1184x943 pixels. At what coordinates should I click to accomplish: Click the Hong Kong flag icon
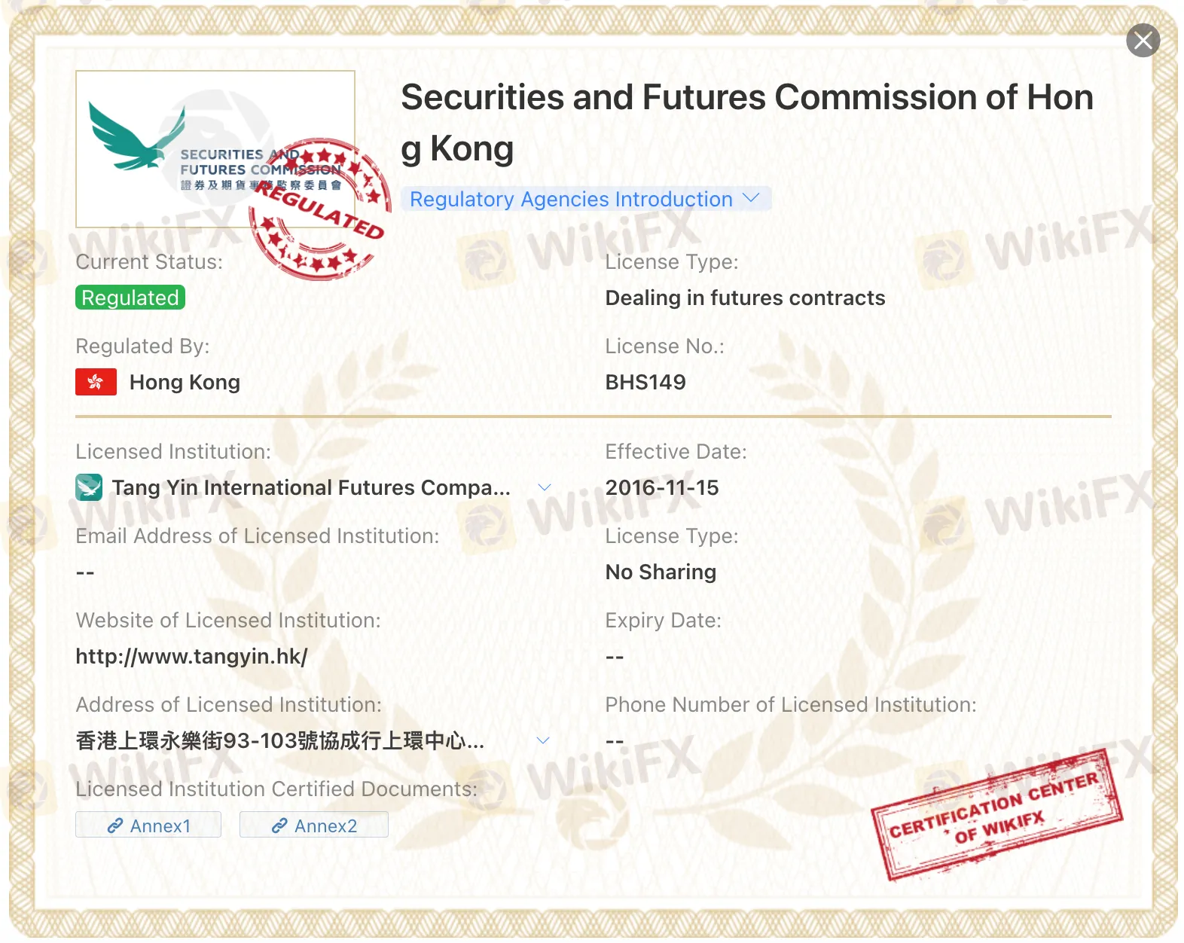96,382
